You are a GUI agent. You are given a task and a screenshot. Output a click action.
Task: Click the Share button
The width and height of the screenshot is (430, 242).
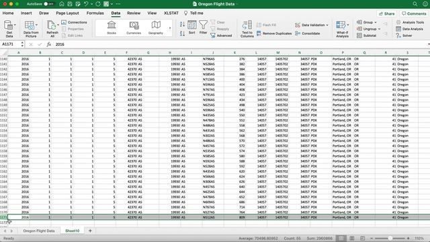coord(387,13)
